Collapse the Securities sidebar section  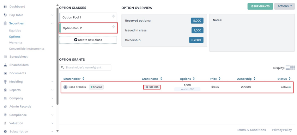coord(52,23)
